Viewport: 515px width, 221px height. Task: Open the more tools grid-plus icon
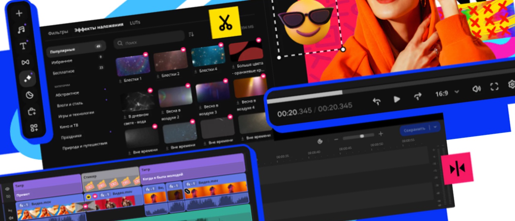click(34, 128)
